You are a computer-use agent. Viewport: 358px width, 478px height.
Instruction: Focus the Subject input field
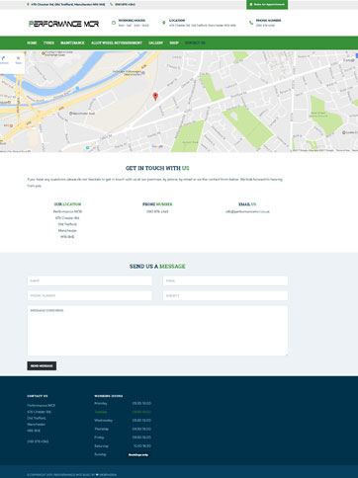pos(225,295)
